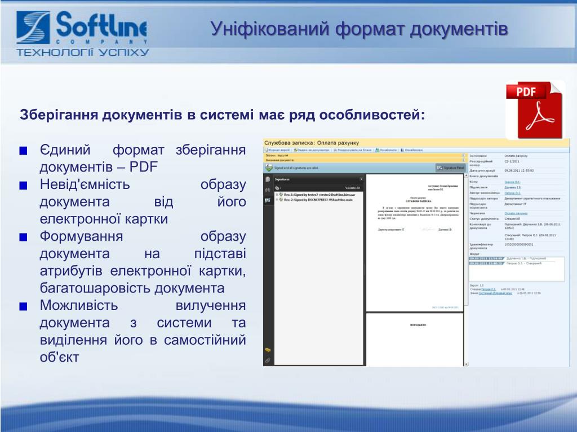Viewport: 577px width, 432px height.
Task: Open the Кому recipient link
Action: point(512,182)
